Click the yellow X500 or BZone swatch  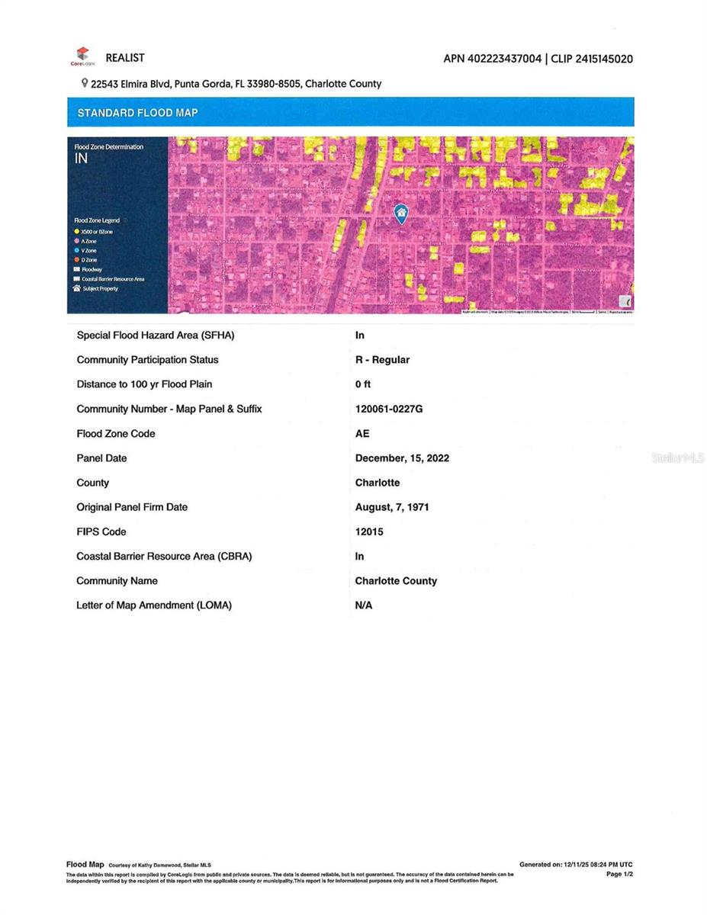(76, 231)
